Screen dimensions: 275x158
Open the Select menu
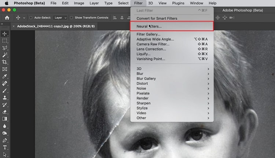coord(123,3)
